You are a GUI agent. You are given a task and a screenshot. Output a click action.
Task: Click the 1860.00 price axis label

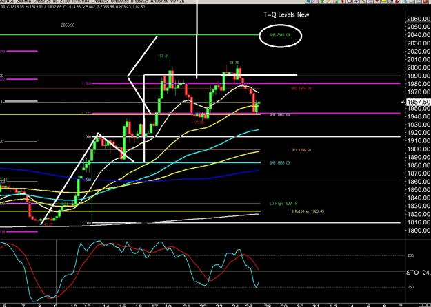click(x=418, y=182)
